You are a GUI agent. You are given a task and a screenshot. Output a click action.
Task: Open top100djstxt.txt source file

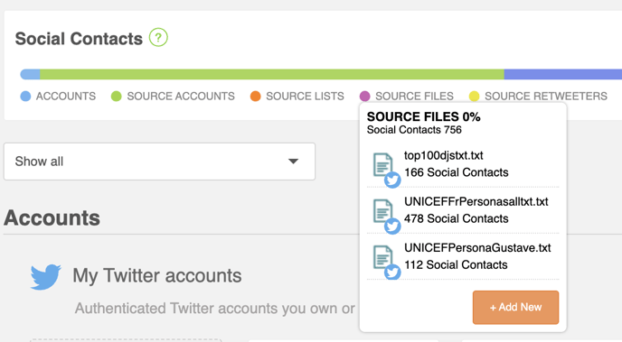click(444, 155)
